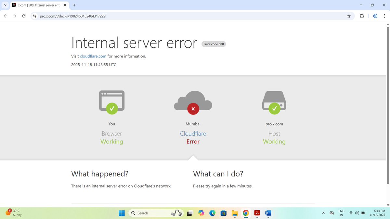Show hidden system tray icons chevron
Viewport: 390px width, 219px height.
pyautogui.click(x=324, y=213)
